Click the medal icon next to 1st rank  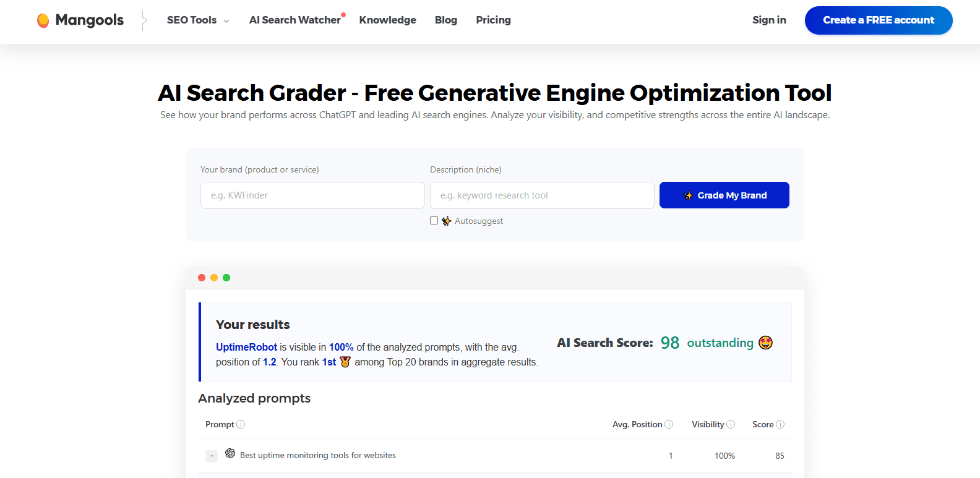(x=345, y=362)
